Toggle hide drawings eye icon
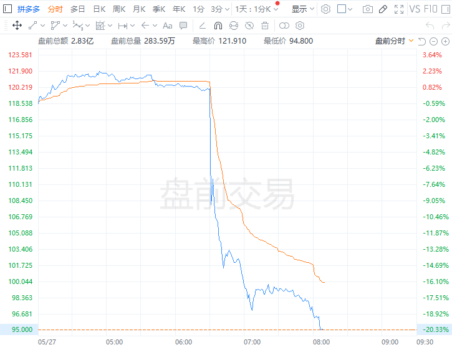452x355 pixels. (249, 26)
